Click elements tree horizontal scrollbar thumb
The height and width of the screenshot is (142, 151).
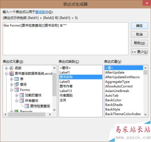[x=27, y=114]
